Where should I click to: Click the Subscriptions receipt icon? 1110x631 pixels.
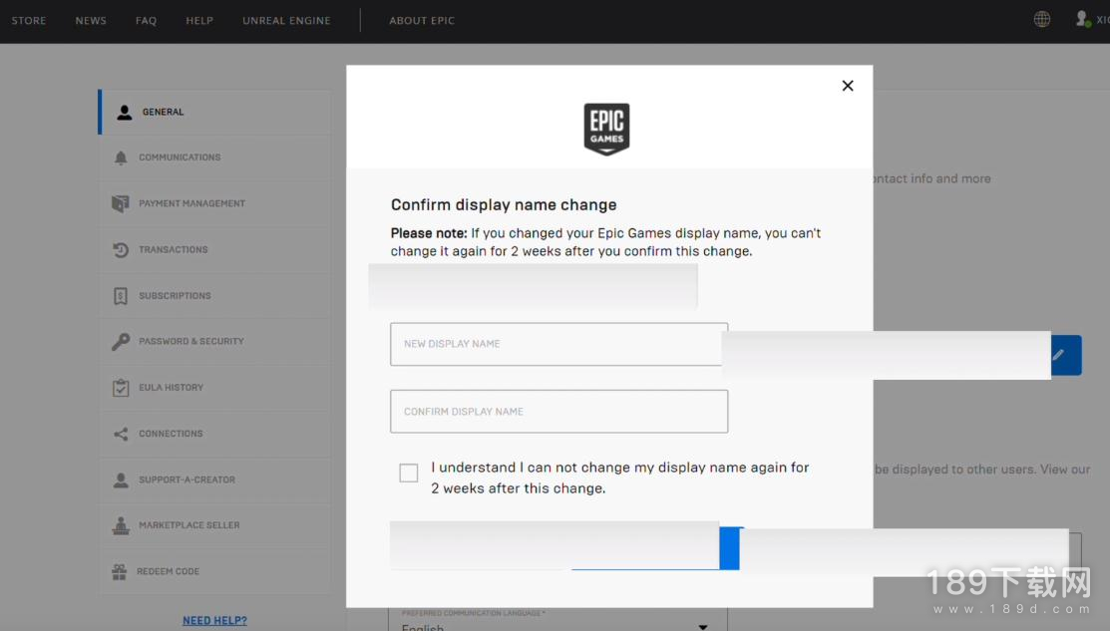[121, 296]
